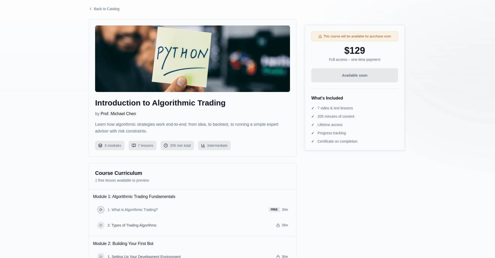Click the 3 modules badge text
The width and height of the screenshot is (495, 258).
point(113,145)
